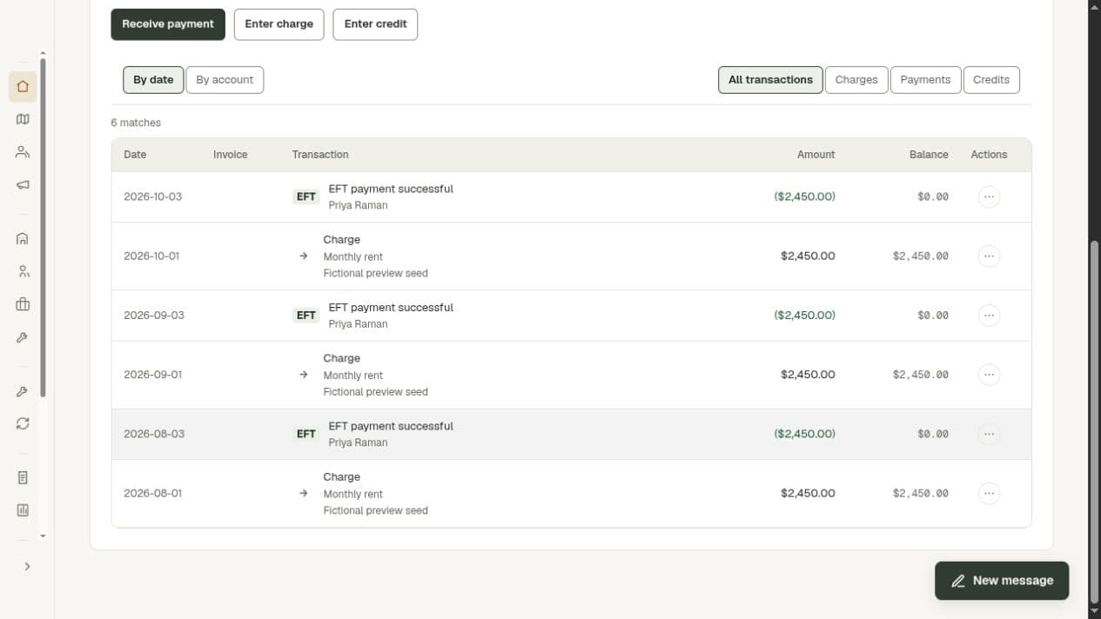This screenshot has height=619, width=1101.
Task: Click Priya Raman under the 2026-10-03 payment
Action: tap(358, 206)
